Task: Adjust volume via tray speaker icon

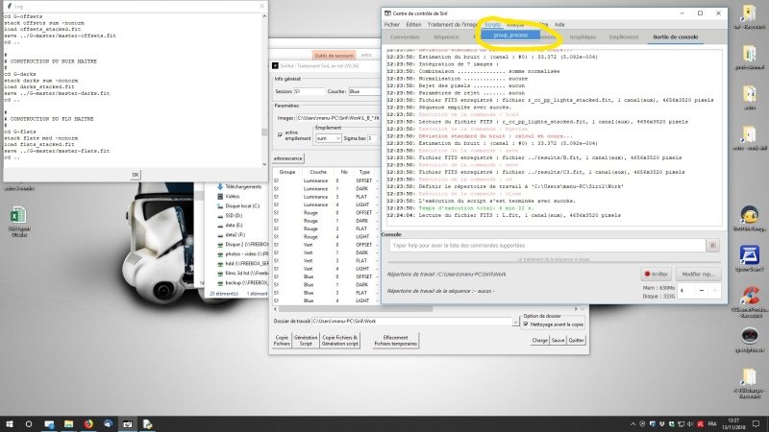Action: (690, 424)
